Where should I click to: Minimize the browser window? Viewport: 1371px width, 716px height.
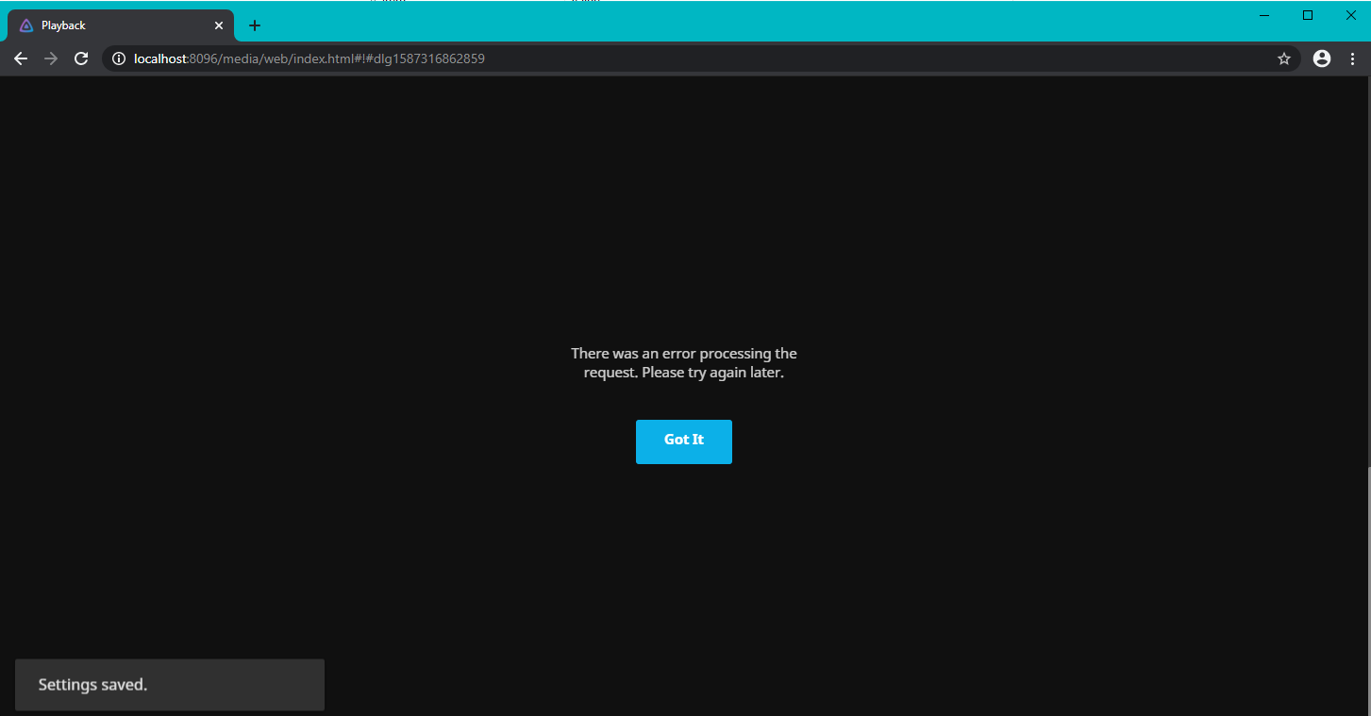tap(1264, 15)
